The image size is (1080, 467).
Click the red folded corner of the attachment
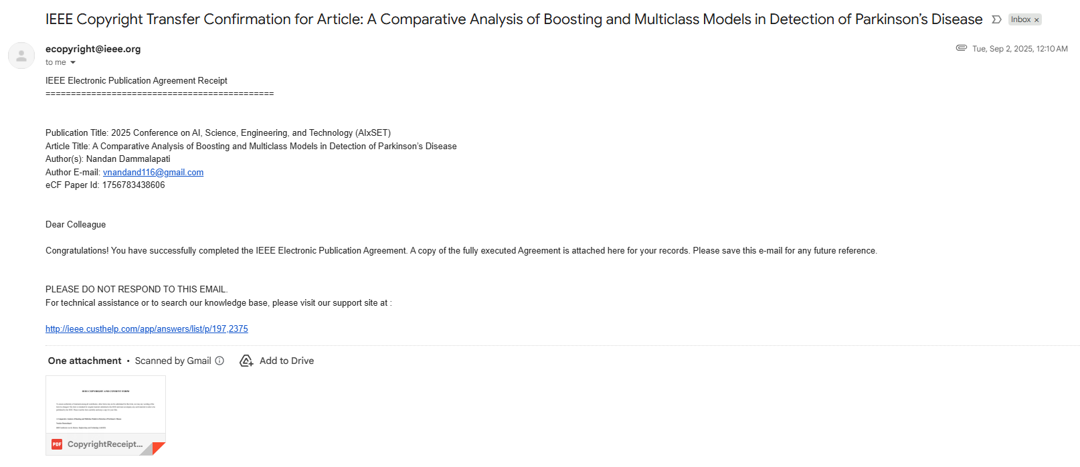(x=159, y=448)
